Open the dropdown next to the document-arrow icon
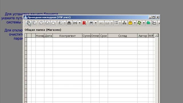The height and width of the screenshot is (103, 183). [65, 23]
